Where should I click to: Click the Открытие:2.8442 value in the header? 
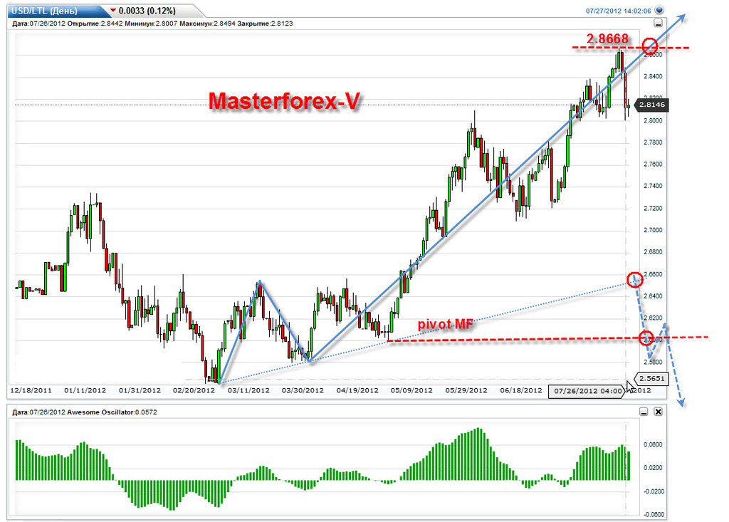[95, 24]
